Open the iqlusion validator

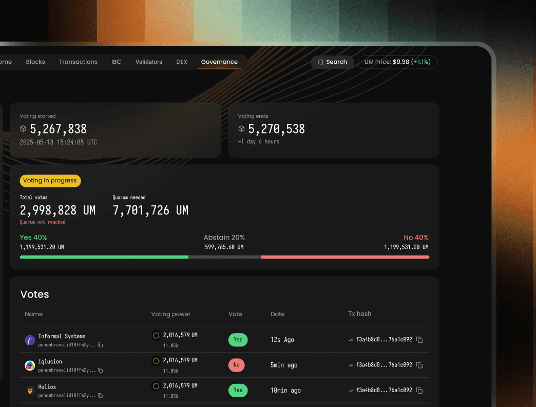tap(50, 361)
